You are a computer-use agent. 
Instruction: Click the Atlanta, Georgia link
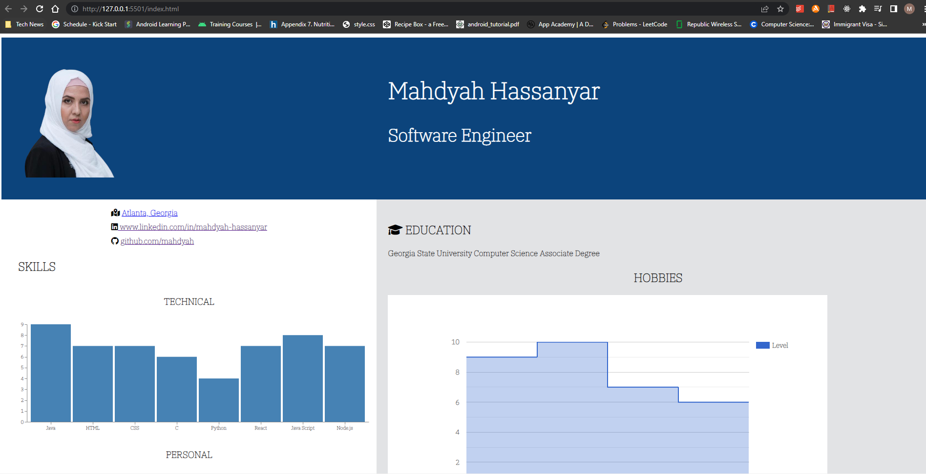click(149, 213)
